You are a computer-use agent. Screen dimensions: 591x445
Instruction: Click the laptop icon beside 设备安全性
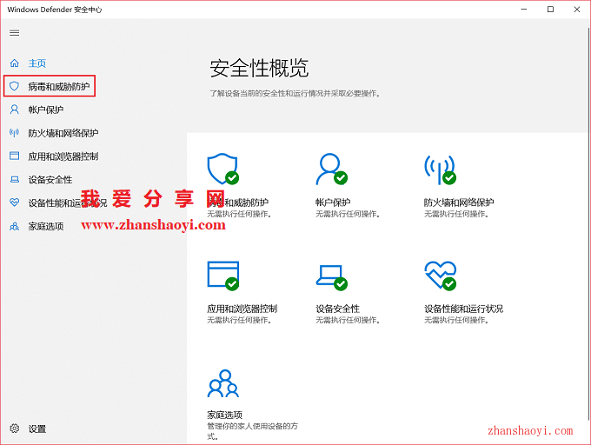[x=14, y=179]
